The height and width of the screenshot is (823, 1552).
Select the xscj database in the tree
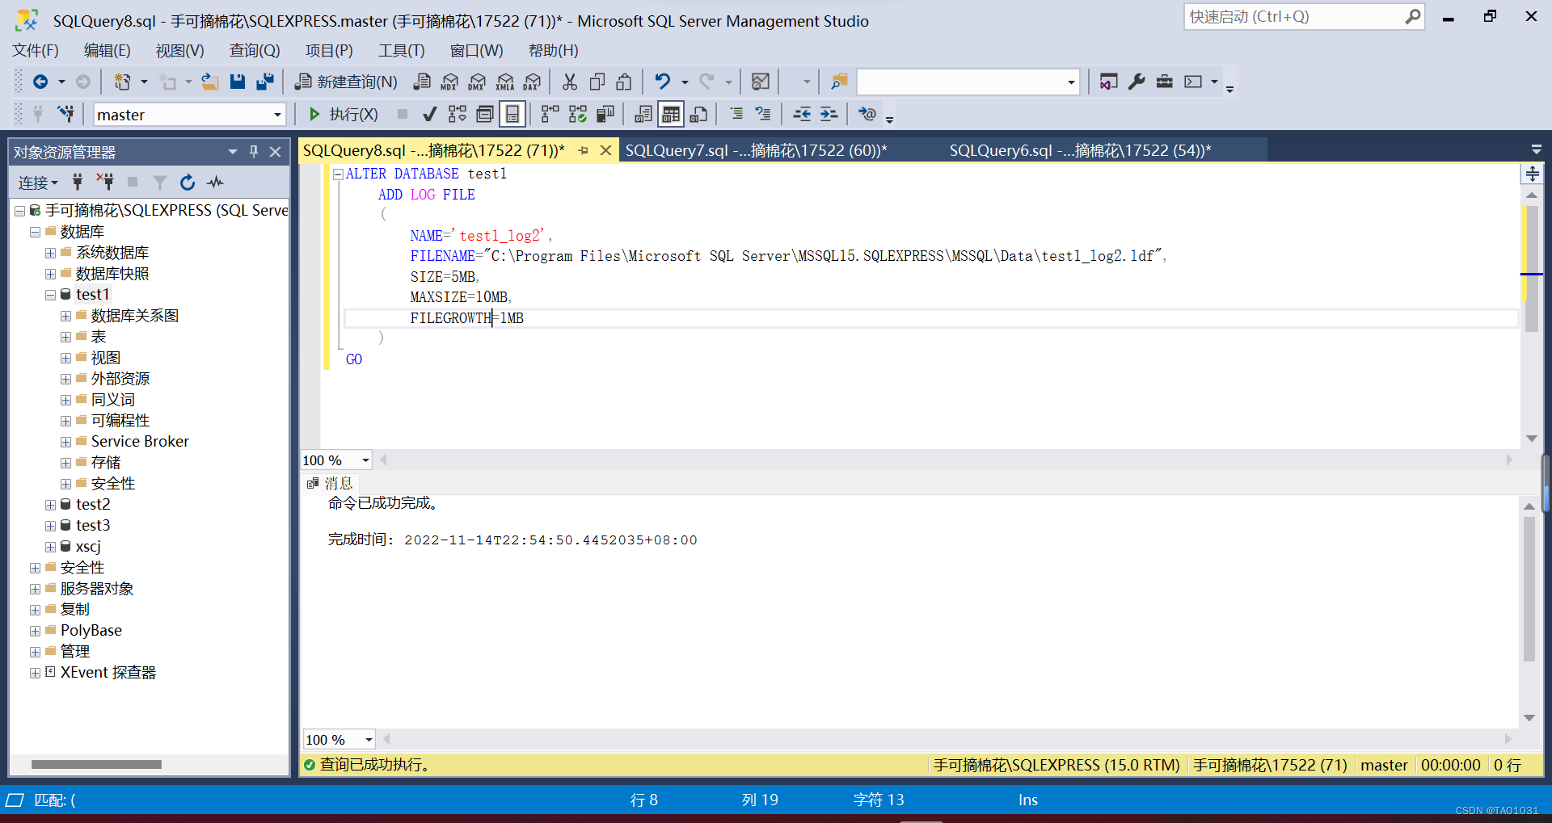point(88,547)
